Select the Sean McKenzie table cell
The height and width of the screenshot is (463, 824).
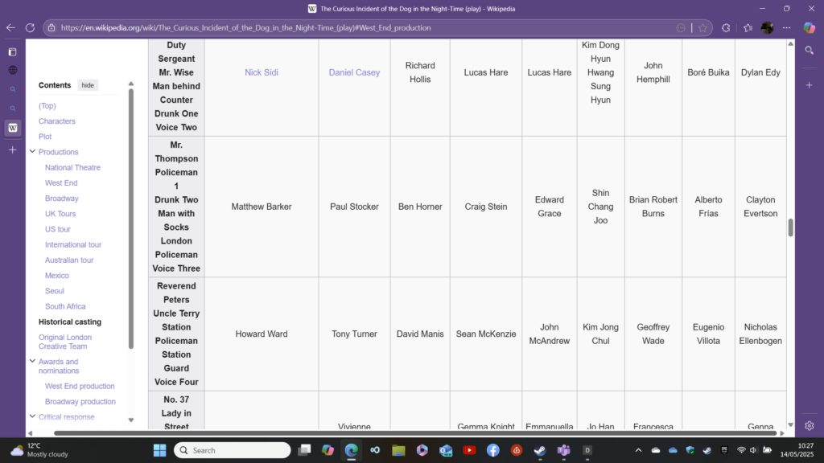486,334
